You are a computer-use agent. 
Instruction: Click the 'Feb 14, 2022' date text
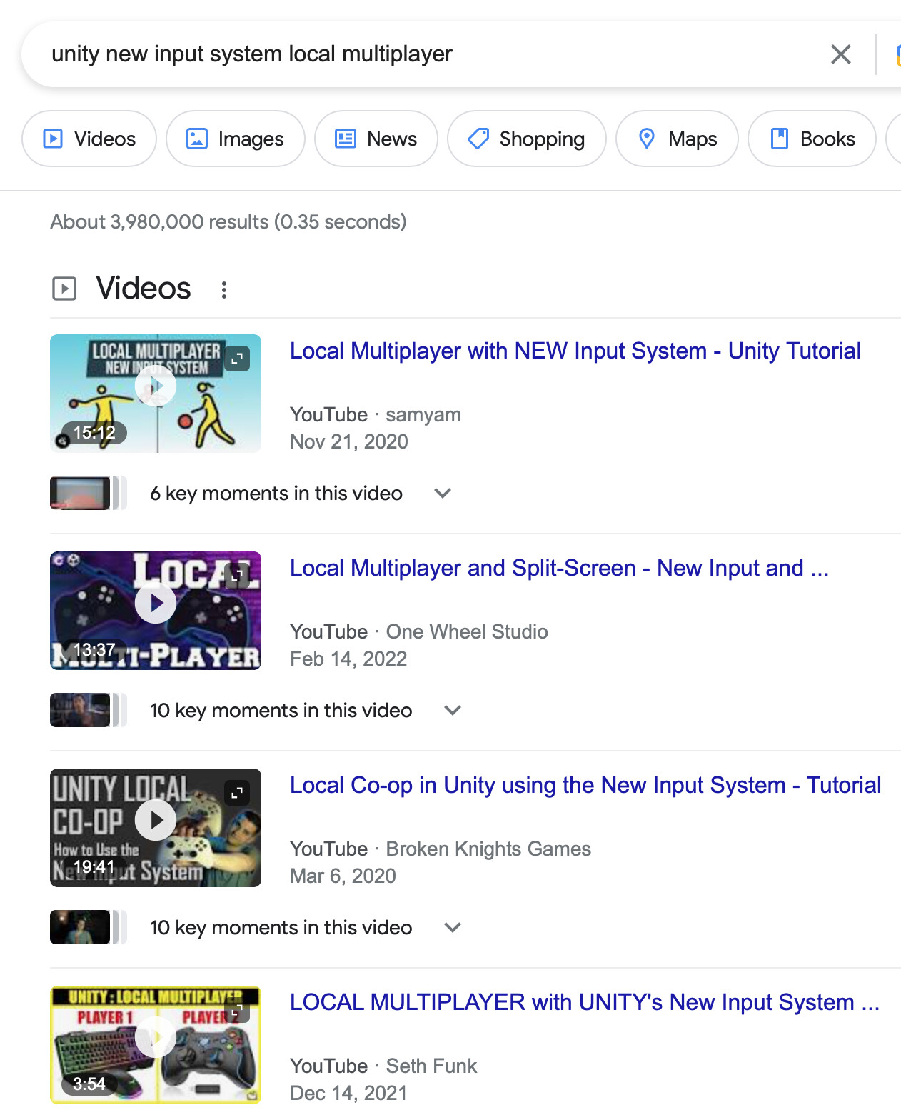[x=348, y=659]
